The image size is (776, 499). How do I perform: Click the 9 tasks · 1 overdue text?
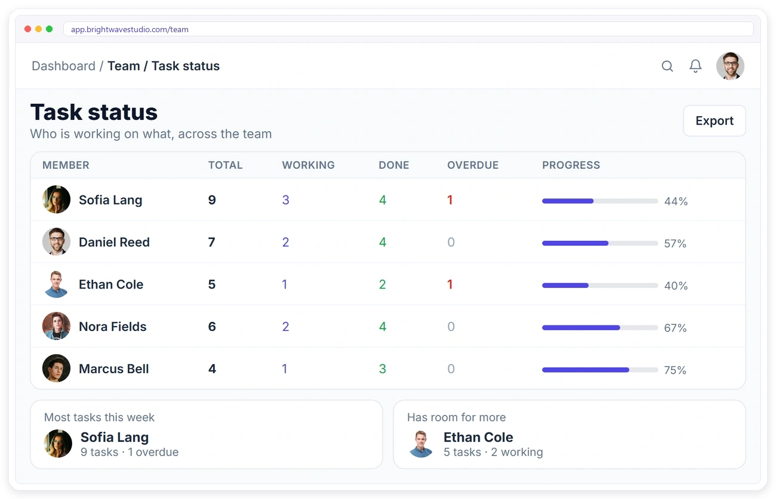tap(130, 452)
